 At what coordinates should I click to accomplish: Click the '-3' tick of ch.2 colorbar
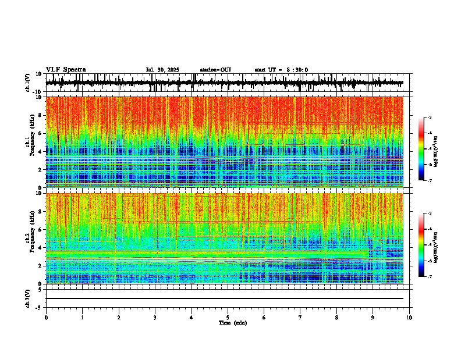pos(430,213)
